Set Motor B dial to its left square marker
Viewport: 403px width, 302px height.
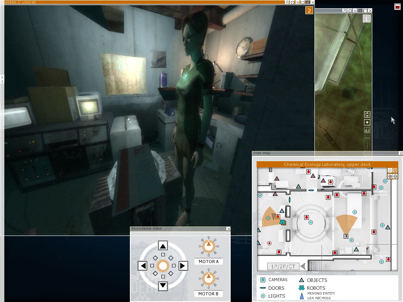click(200, 279)
